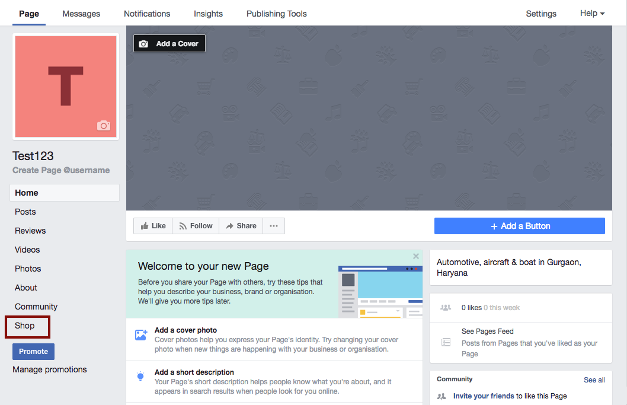This screenshot has height=405, width=627.
Task: Select Posts in the left sidebar
Action: [25, 212]
